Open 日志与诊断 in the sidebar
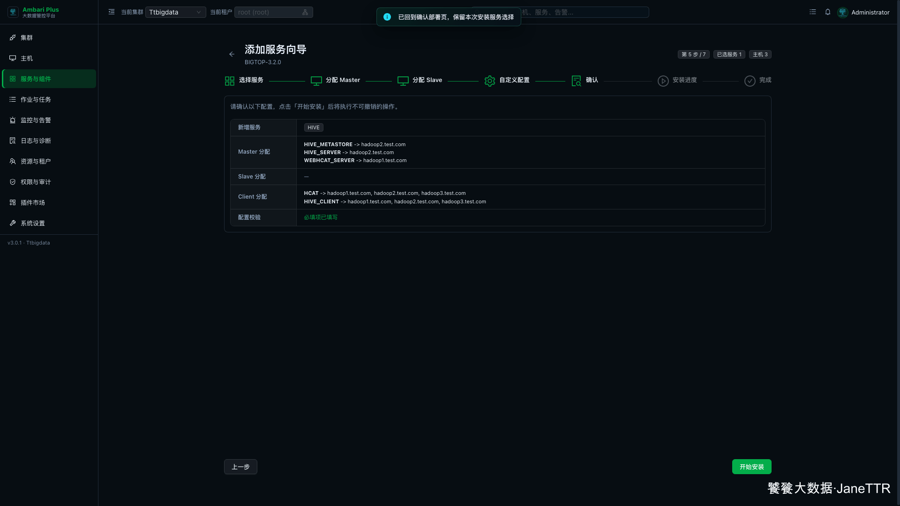 [49, 141]
